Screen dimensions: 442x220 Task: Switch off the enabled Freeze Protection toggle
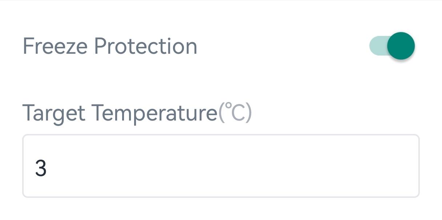pos(393,46)
